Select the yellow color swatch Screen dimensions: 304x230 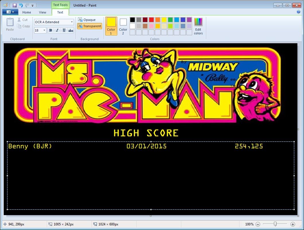[164, 19]
